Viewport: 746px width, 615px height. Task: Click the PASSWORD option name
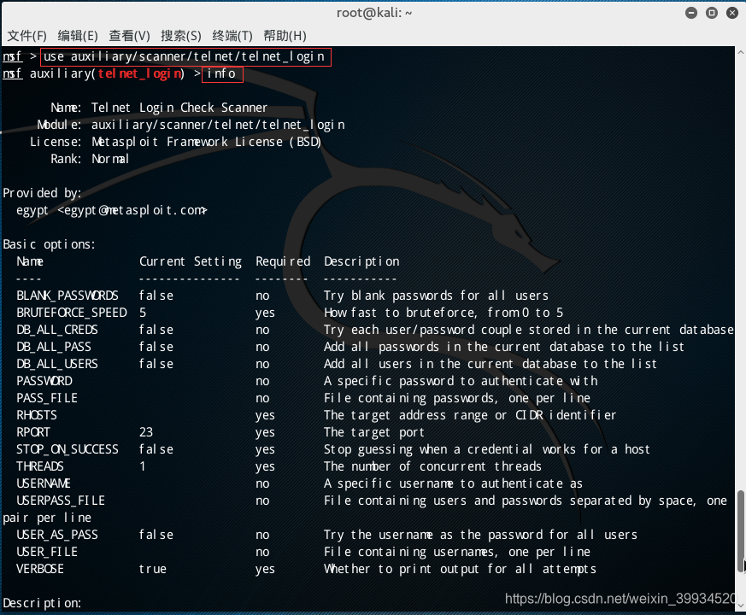pyautogui.click(x=44, y=381)
